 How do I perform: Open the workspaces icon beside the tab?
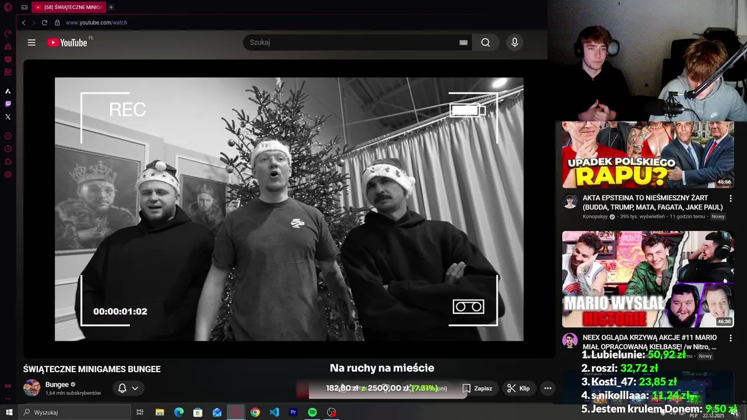tap(25, 8)
